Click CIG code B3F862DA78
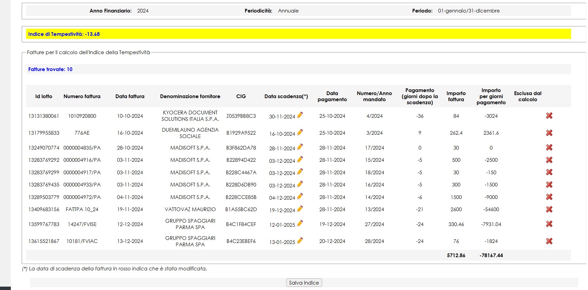The height and width of the screenshot is (290, 588). click(241, 148)
